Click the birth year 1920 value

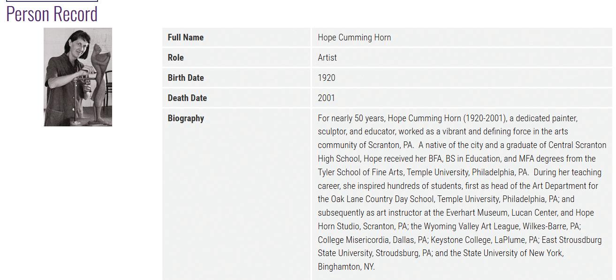[326, 78]
